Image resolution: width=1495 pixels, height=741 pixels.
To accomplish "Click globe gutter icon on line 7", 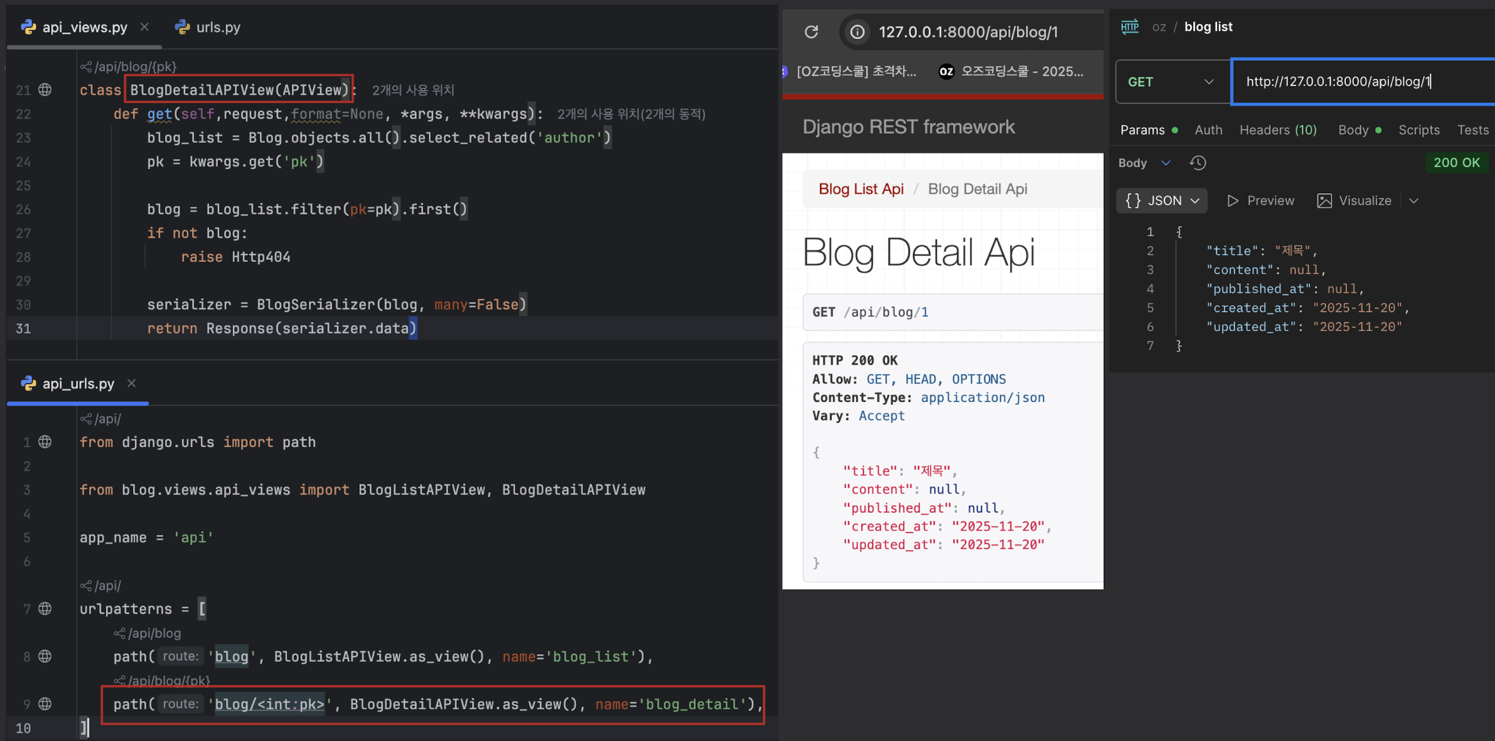I will pos(45,608).
